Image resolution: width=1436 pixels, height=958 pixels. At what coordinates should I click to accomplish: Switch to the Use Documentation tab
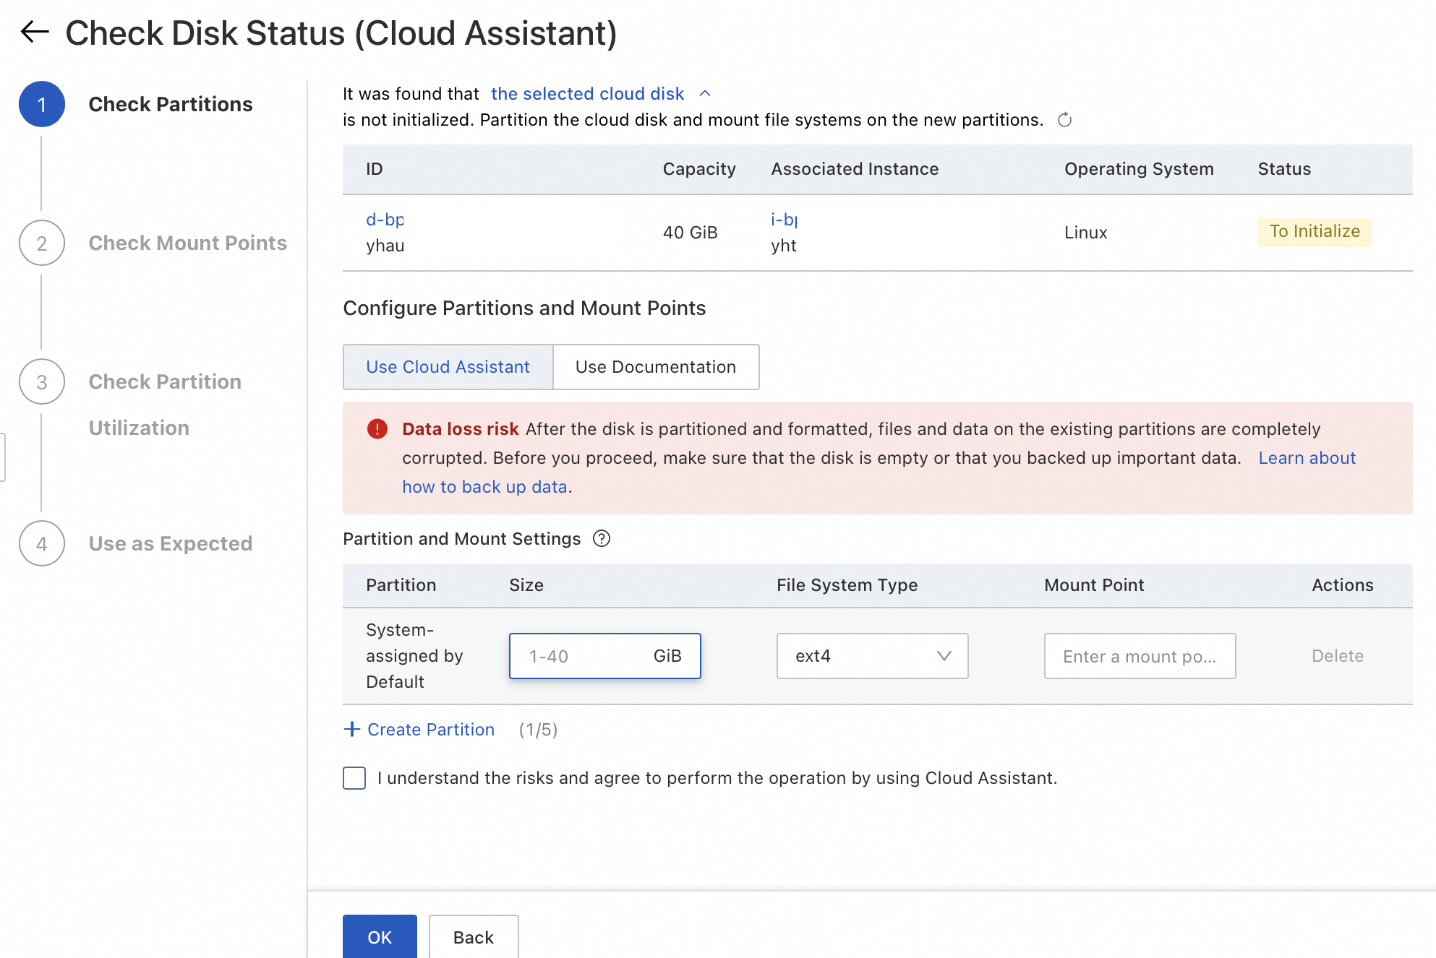point(656,367)
